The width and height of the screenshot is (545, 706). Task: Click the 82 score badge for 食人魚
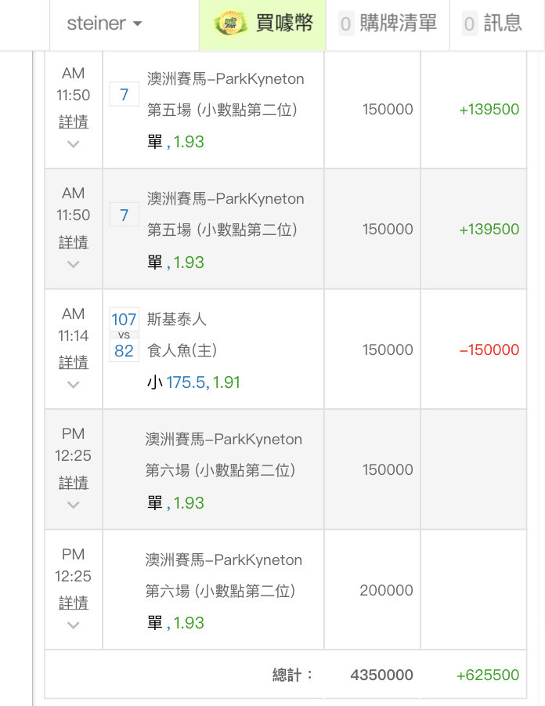click(124, 351)
